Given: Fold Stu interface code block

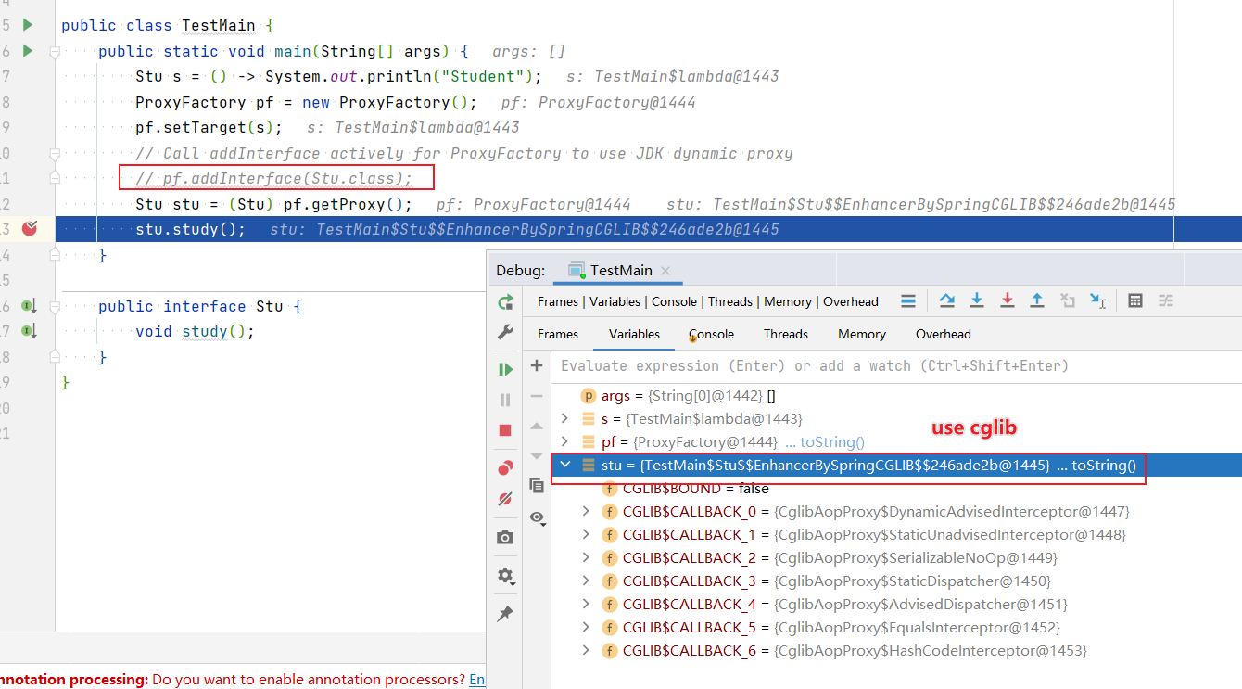Looking at the screenshot, I should click(x=55, y=308).
